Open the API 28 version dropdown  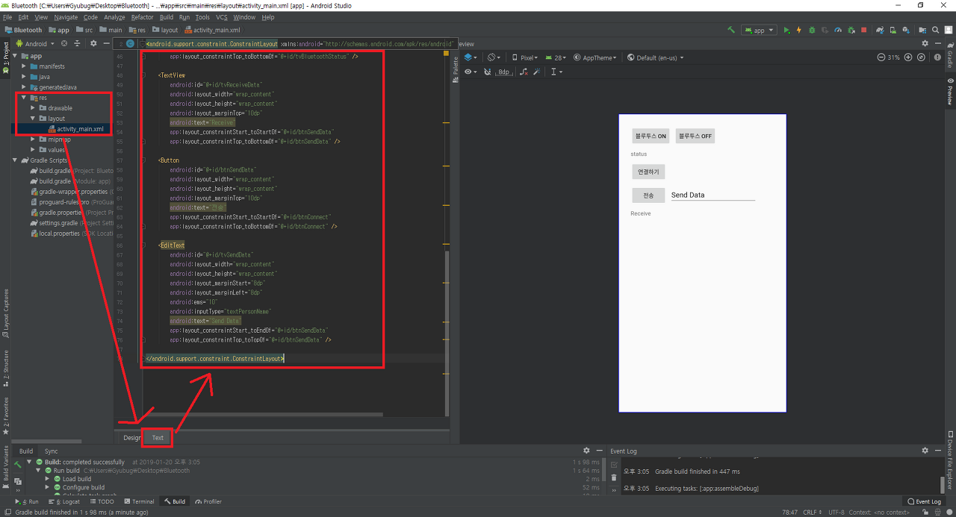click(x=556, y=57)
